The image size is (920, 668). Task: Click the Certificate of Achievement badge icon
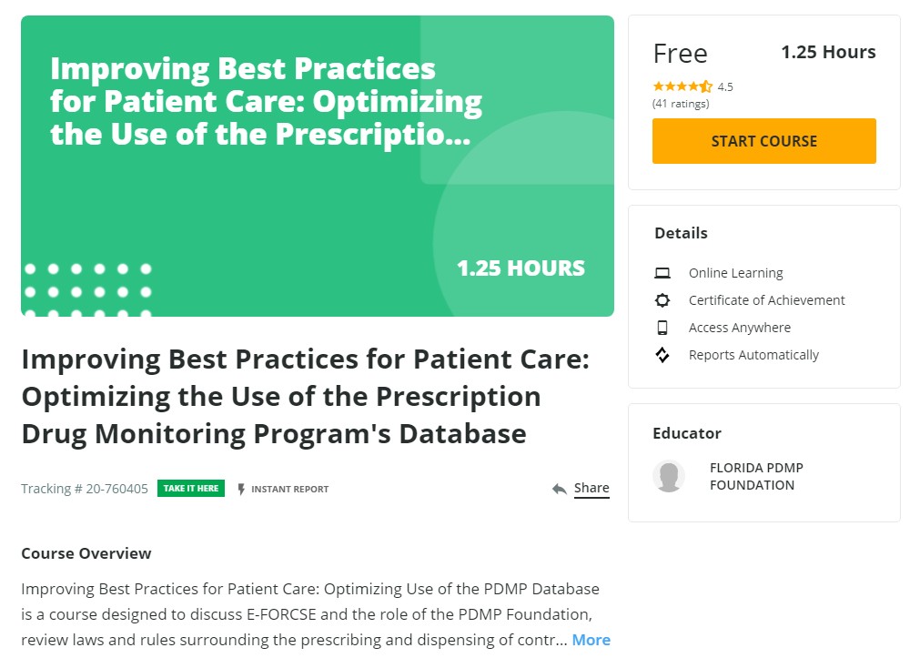point(662,300)
